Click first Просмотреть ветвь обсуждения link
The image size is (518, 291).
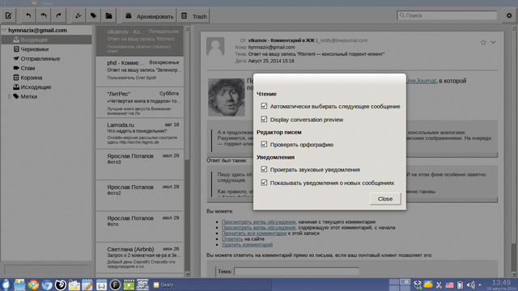258,221
